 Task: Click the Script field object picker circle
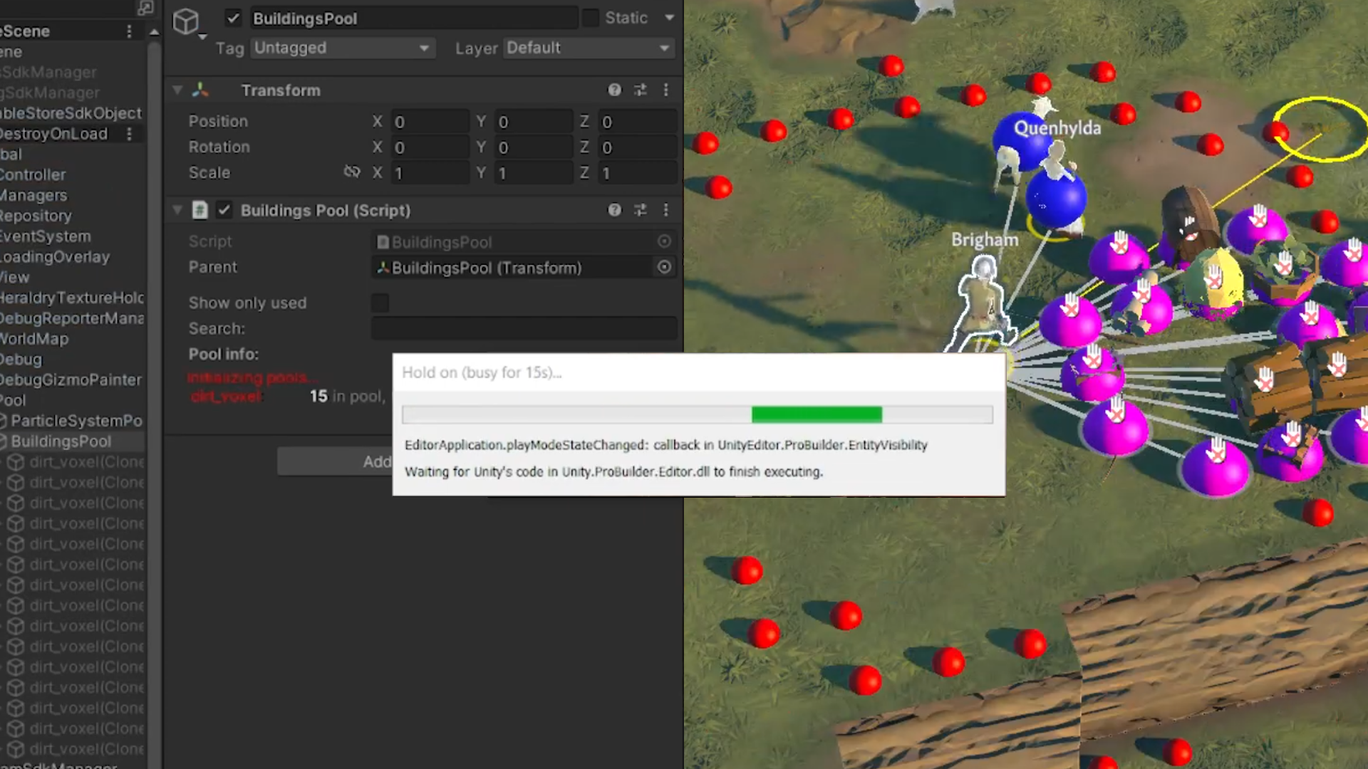(664, 241)
